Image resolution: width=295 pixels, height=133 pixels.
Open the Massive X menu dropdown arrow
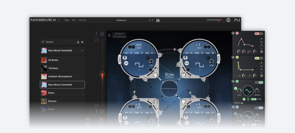pos(59,20)
